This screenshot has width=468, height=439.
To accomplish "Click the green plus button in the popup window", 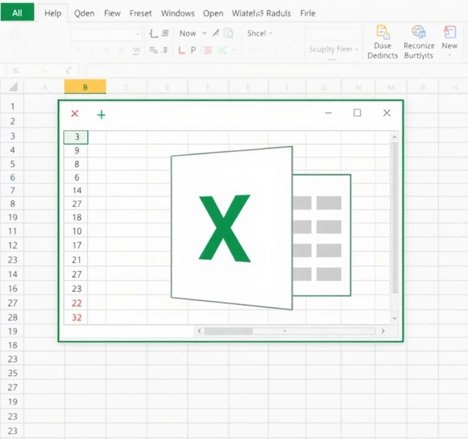I will tap(101, 115).
